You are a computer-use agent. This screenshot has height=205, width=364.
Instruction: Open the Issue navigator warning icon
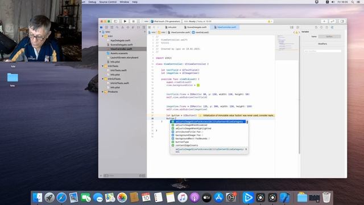pyautogui.click(x=123, y=27)
